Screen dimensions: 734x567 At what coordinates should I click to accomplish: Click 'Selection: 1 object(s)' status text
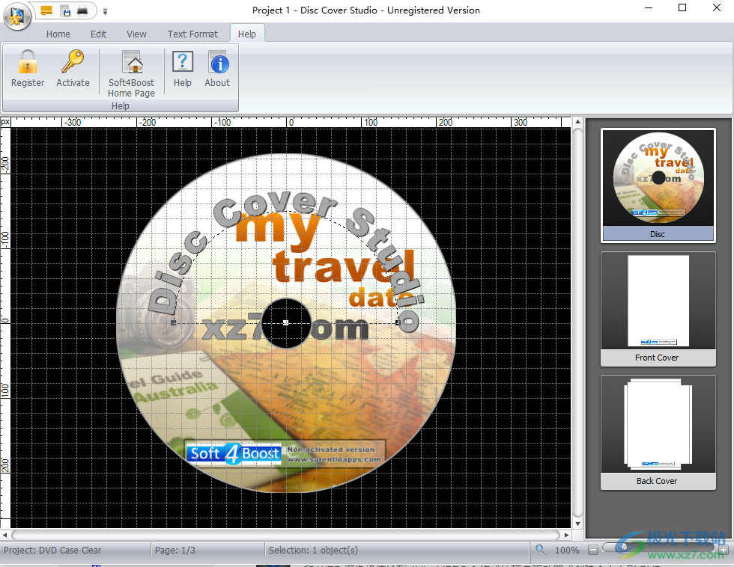tap(313, 551)
